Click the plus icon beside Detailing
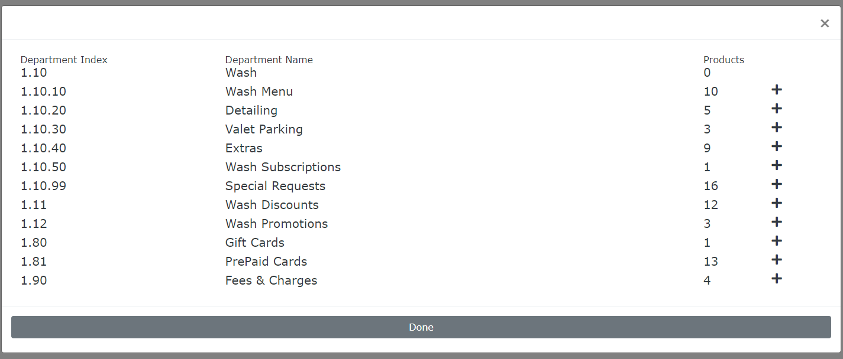Viewport: 843px width, 359px height. tap(777, 109)
